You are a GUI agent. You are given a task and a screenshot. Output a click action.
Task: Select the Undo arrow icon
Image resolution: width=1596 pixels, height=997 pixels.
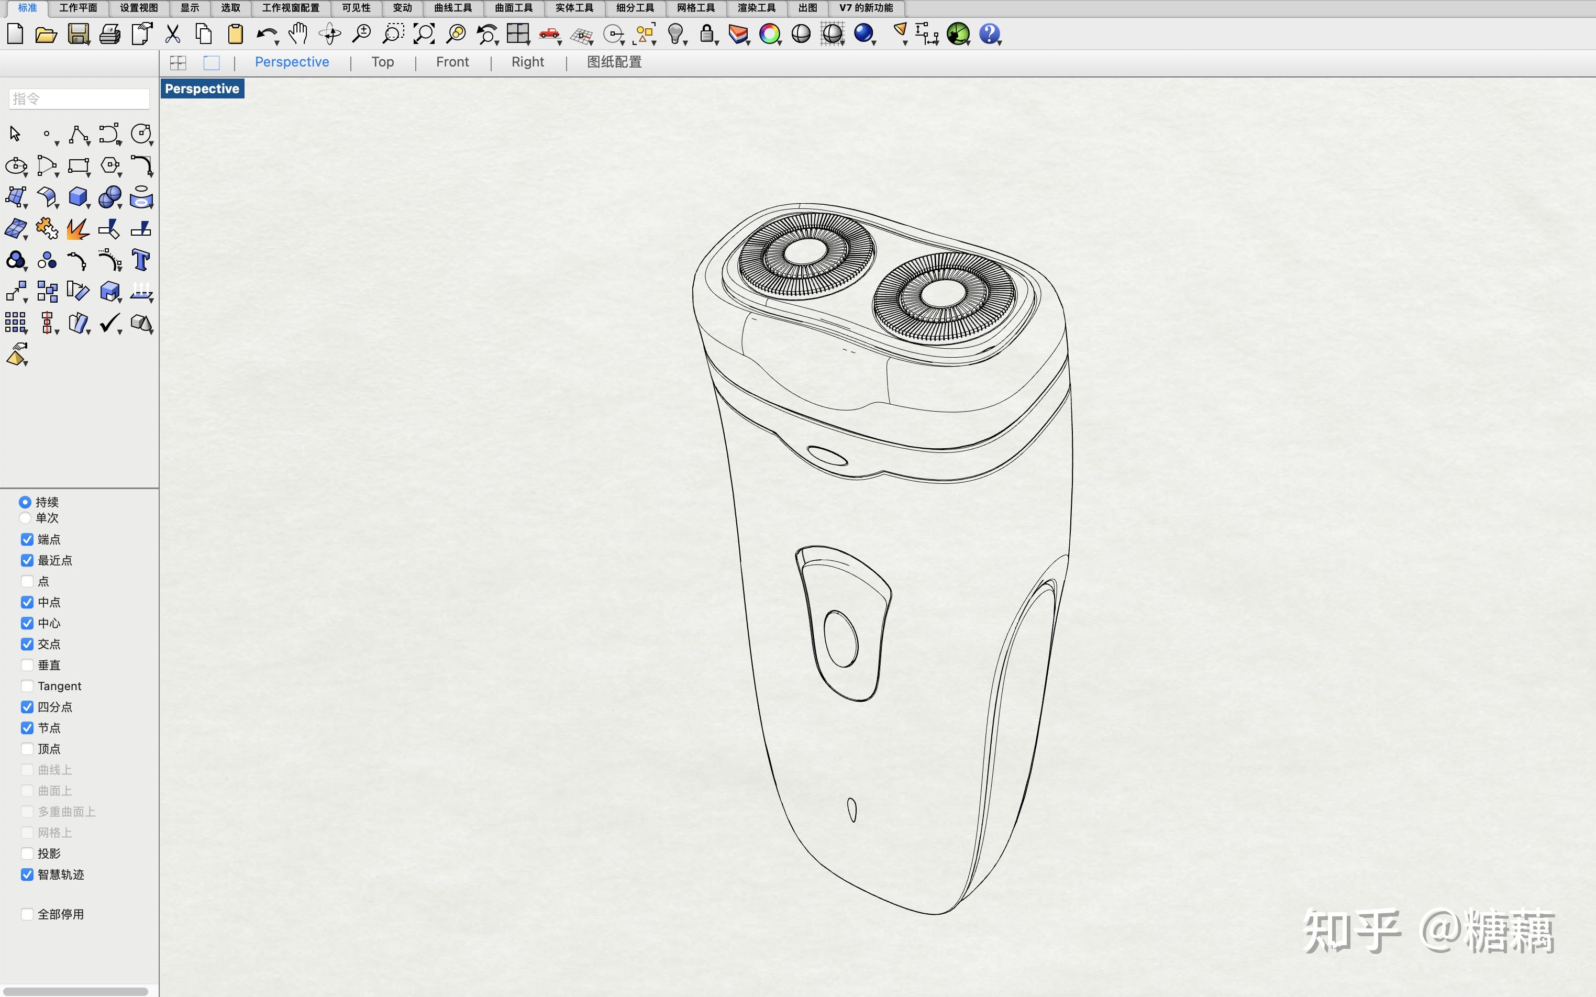[x=265, y=34]
